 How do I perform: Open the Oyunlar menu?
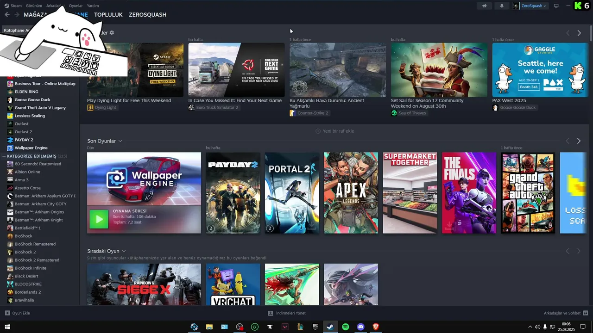76,6
